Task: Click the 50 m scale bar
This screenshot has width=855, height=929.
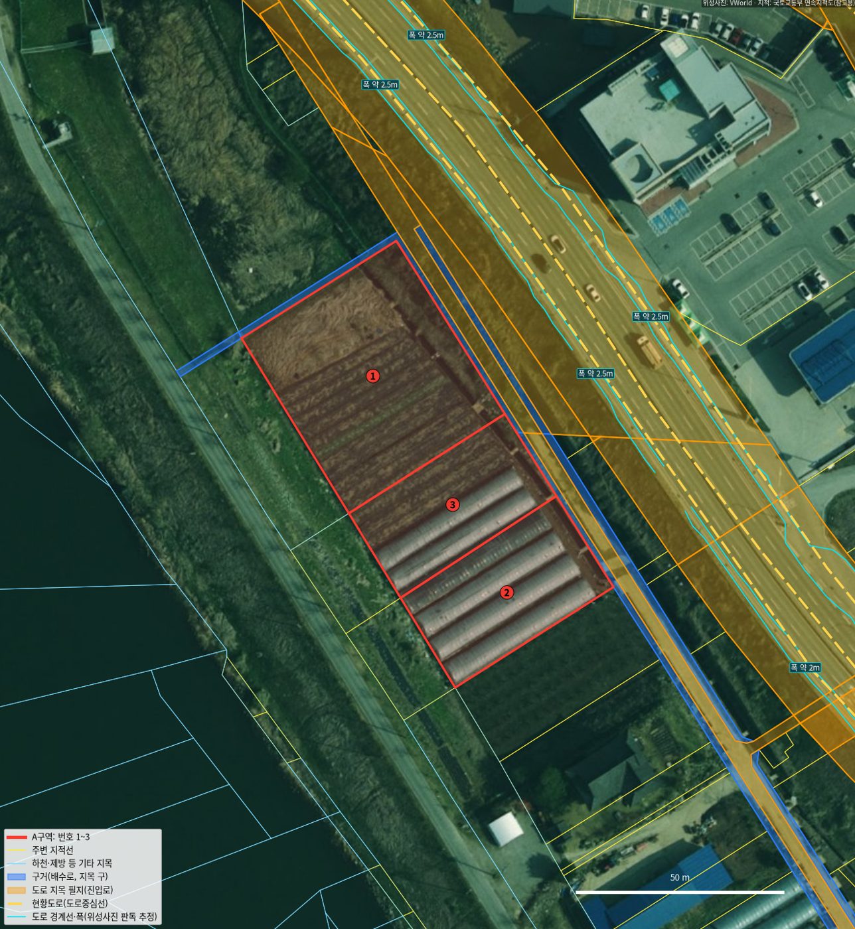Action: click(x=680, y=892)
